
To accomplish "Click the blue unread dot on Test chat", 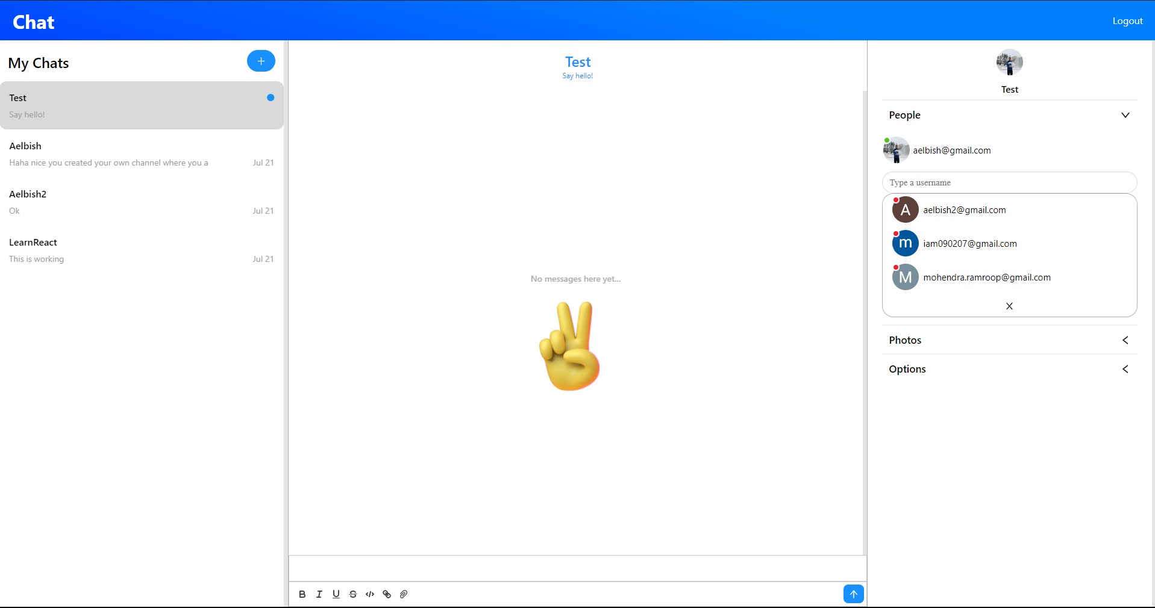I will click(x=271, y=98).
